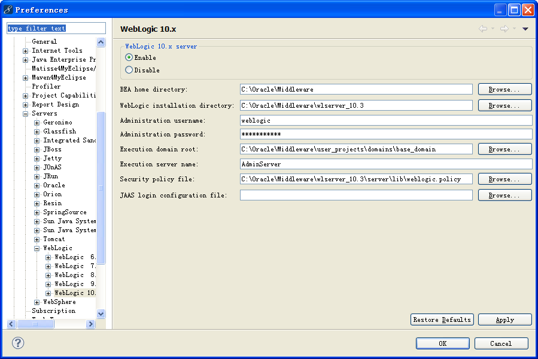This screenshot has width=538, height=359.
Task: Expand the Internet Tools node
Action: (25, 51)
